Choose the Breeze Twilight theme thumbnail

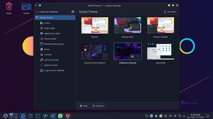161,25
